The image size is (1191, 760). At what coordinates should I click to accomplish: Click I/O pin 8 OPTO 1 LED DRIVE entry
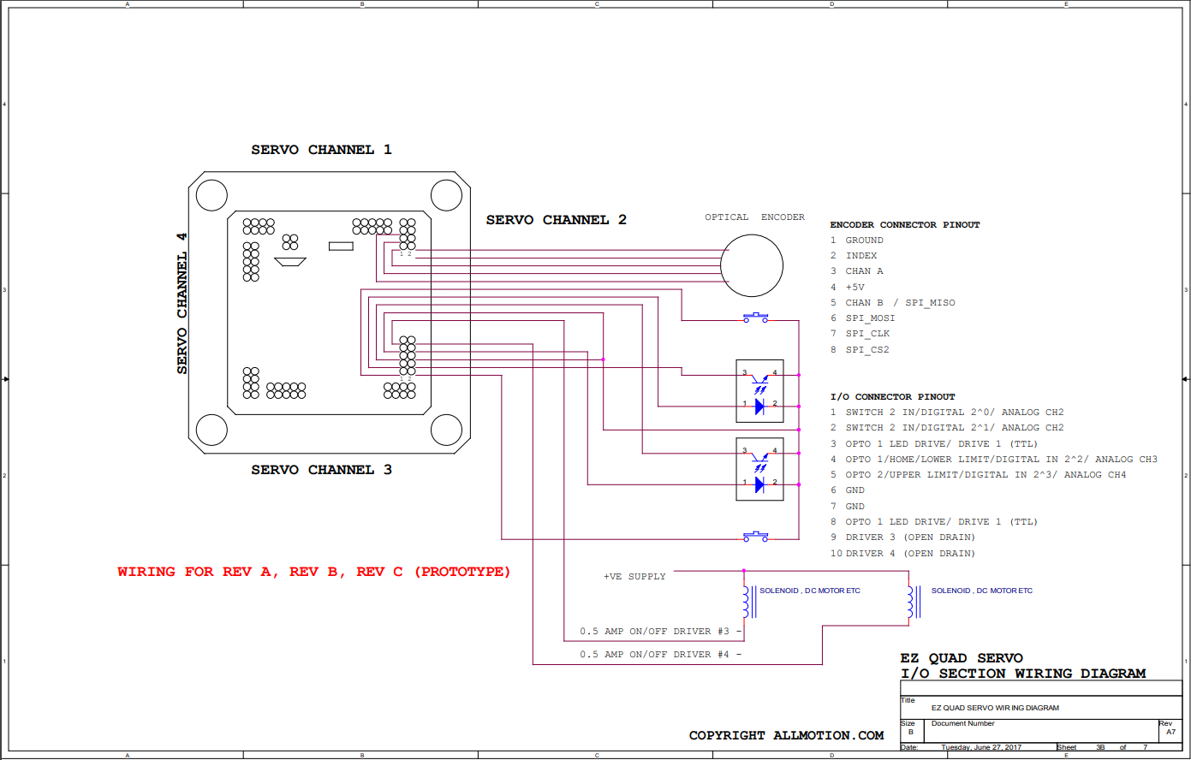click(933, 522)
